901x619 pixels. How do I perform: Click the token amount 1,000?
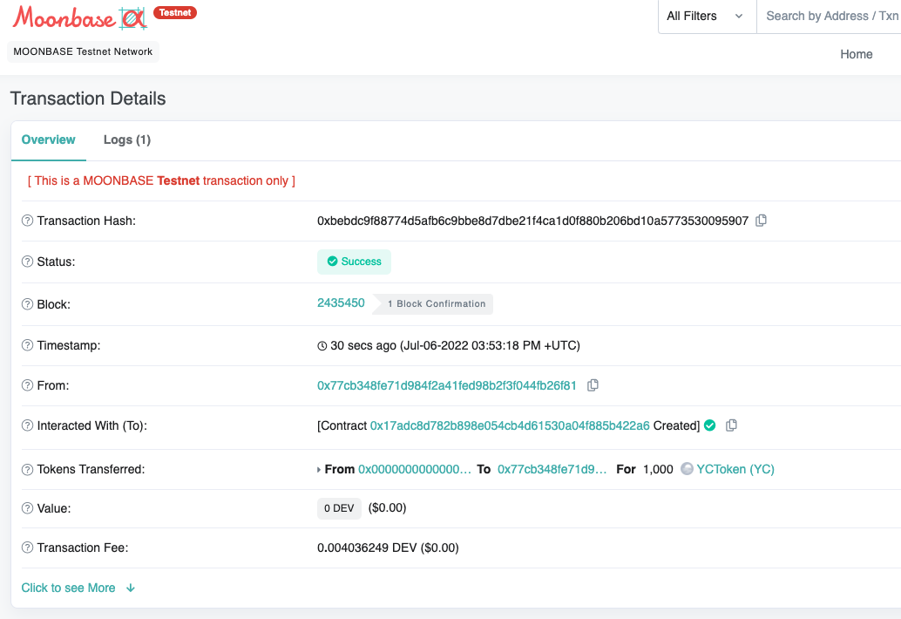coord(658,470)
